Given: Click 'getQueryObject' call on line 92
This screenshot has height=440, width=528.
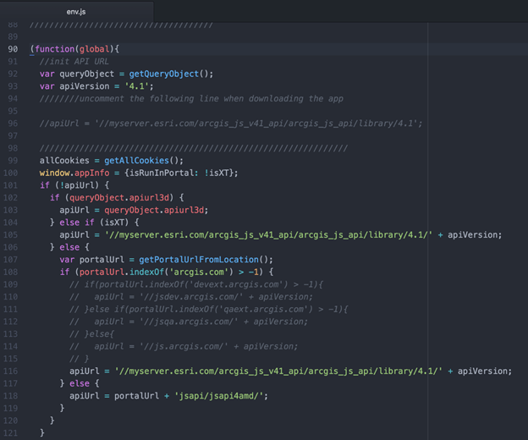Looking at the screenshot, I should pyautogui.click(x=164, y=74).
